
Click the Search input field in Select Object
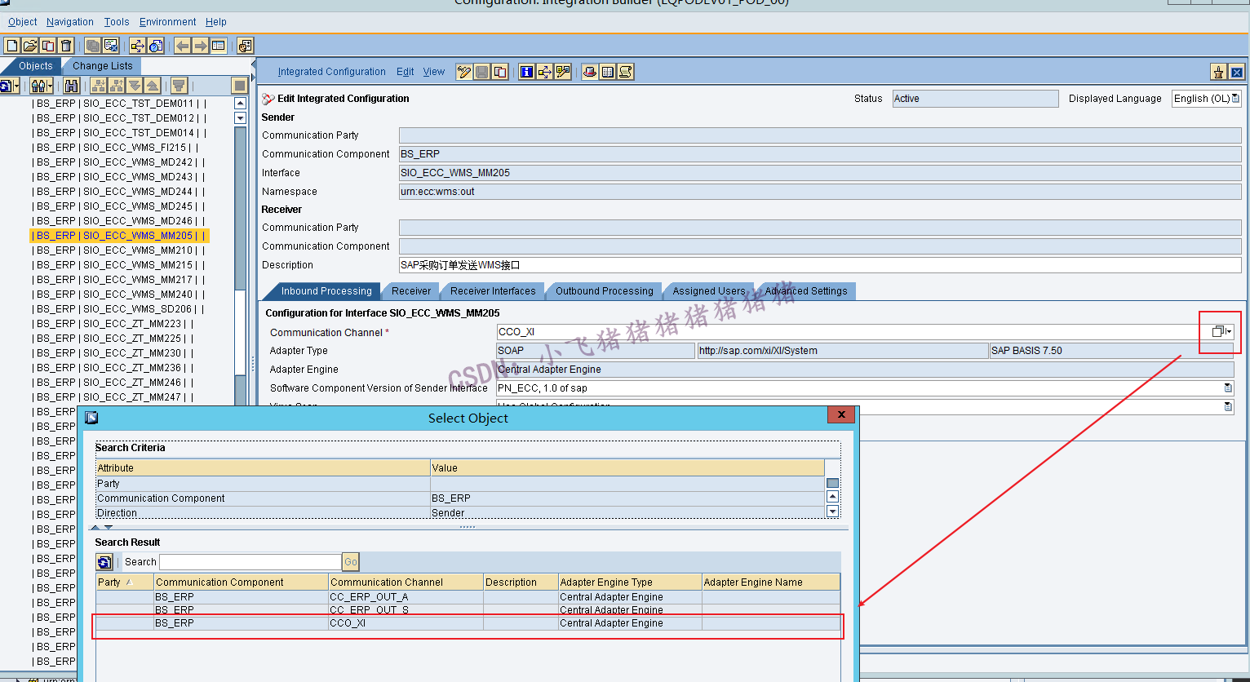250,562
